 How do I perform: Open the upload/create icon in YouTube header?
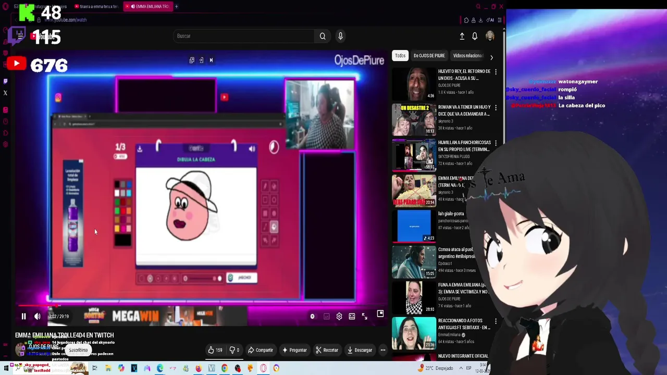(x=462, y=36)
